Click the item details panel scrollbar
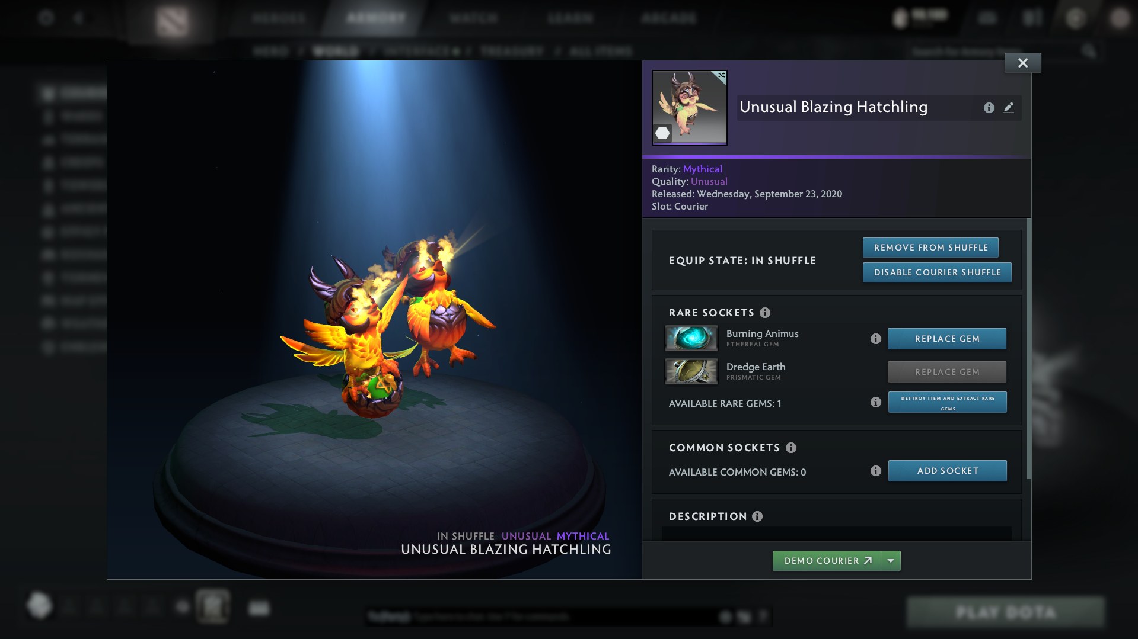This screenshot has width=1138, height=639. pos(1028,348)
